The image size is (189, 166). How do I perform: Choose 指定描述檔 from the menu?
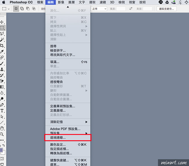point(68,149)
